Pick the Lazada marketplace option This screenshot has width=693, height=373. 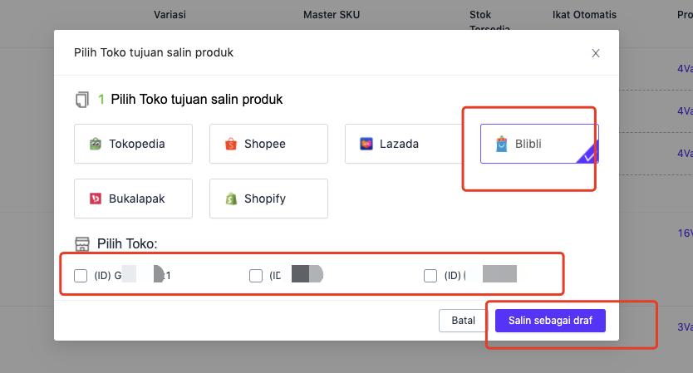404,144
